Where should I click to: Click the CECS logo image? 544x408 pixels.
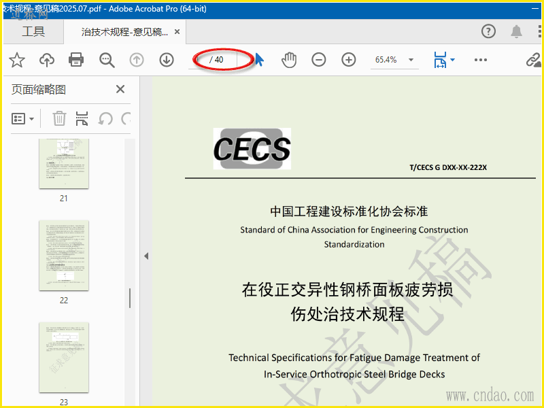point(252,148)
